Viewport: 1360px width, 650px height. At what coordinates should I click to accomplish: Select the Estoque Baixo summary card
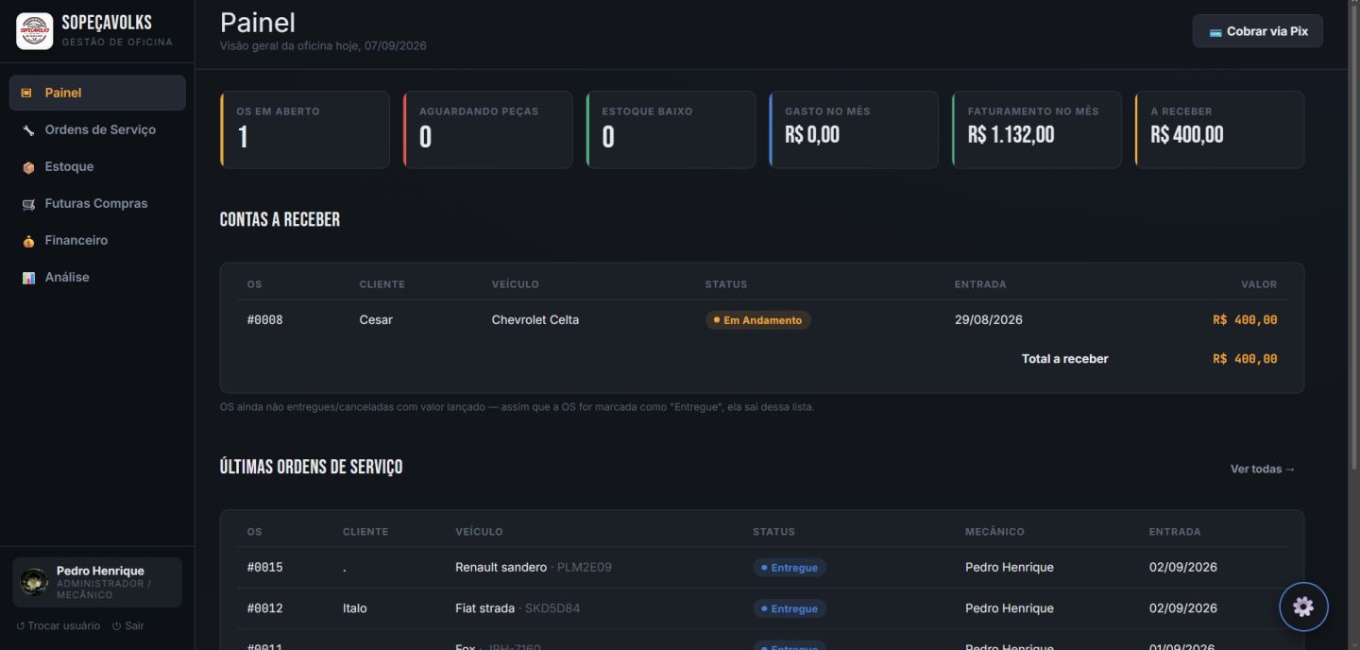click(x=671, y=129)
